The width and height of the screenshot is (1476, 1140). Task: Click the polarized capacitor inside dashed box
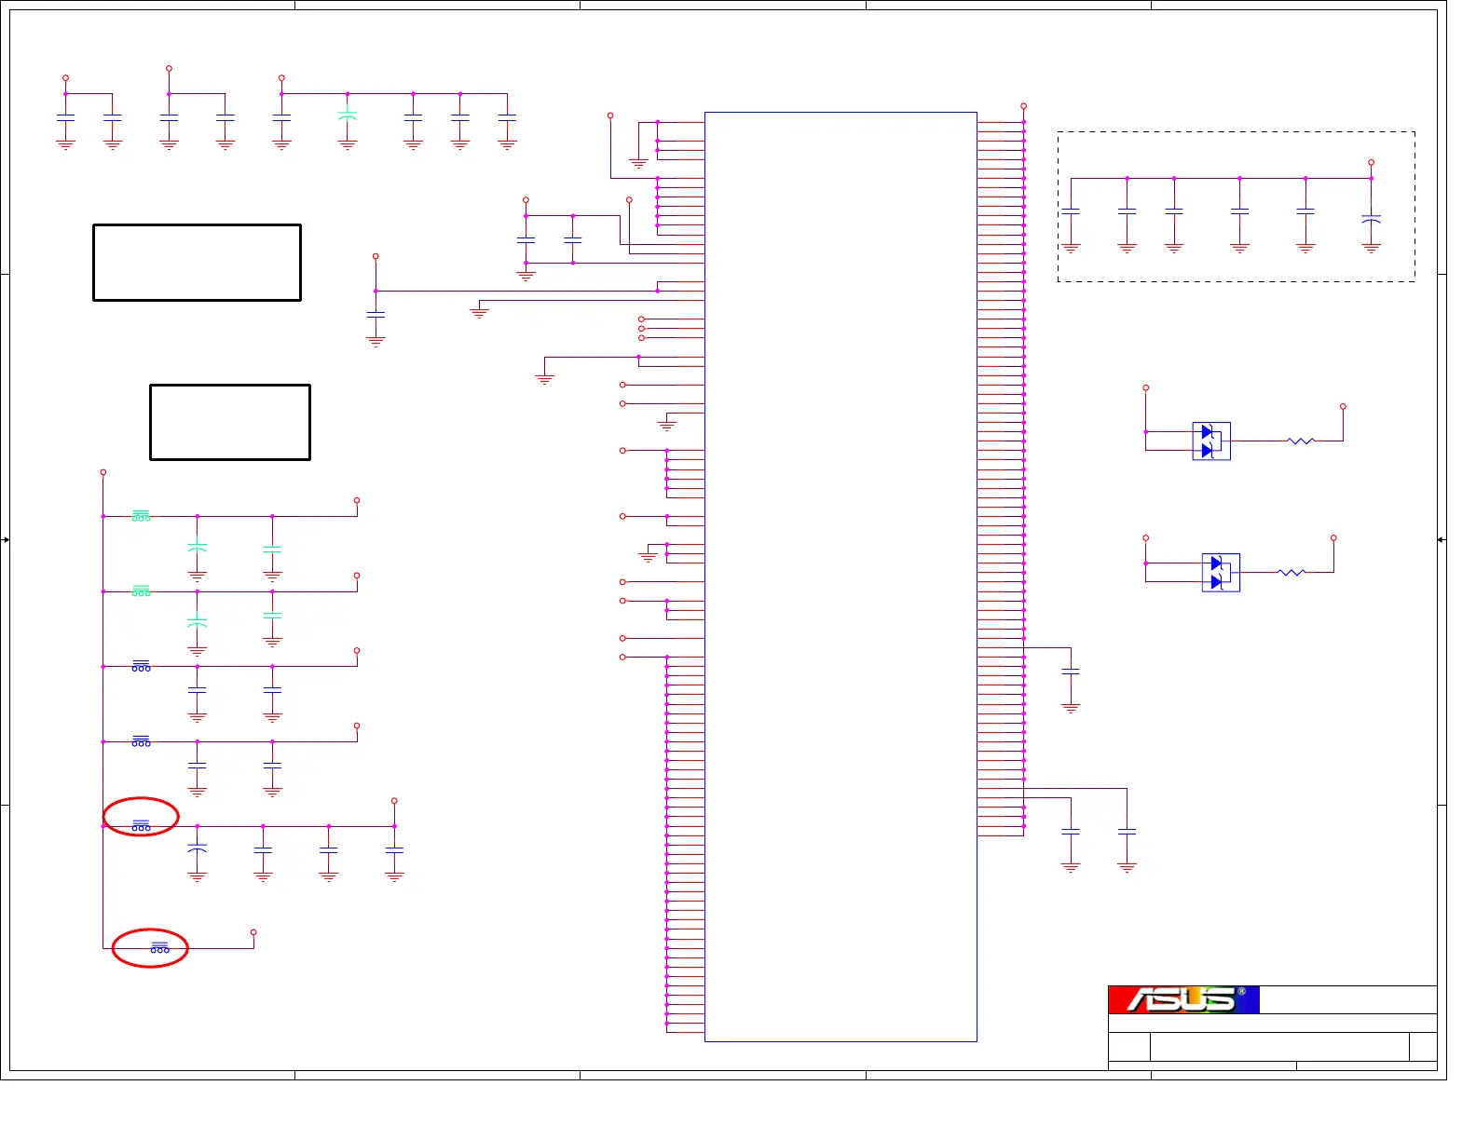pos(1371,220)
